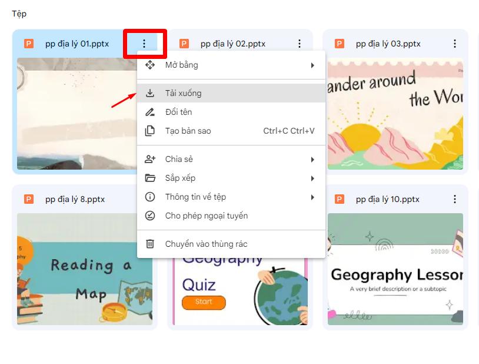Click the Start button on the Geography Quiz slide

[203, 302]
